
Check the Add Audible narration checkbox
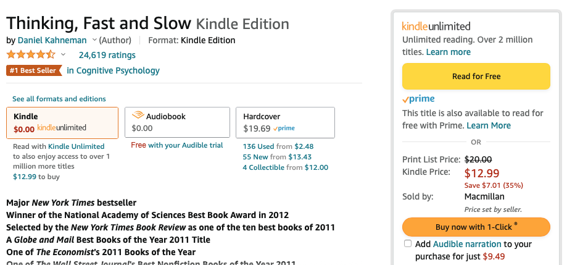(x=408, y=243)
